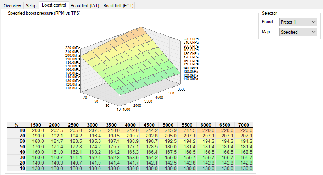Open the Setup tab
The image size is (323, 175).
(31, 5)
